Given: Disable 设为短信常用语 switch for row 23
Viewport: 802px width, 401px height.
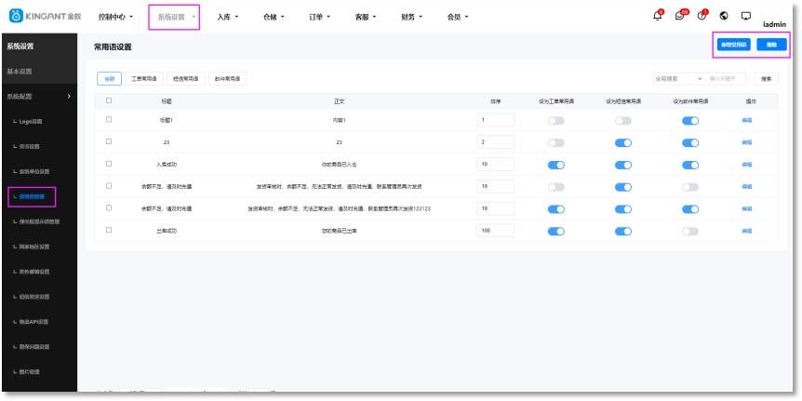Looking at the screenshot, I should pos(622,142).
